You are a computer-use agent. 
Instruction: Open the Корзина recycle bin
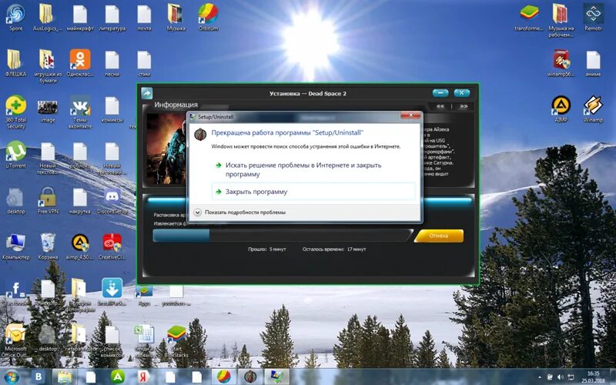click(x=48, y=246)
